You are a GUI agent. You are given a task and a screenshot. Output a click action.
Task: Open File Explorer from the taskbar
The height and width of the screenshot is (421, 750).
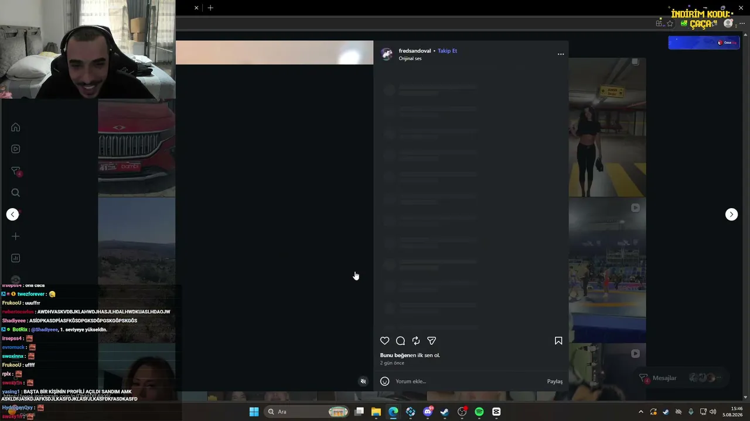[x=376, y=412]
